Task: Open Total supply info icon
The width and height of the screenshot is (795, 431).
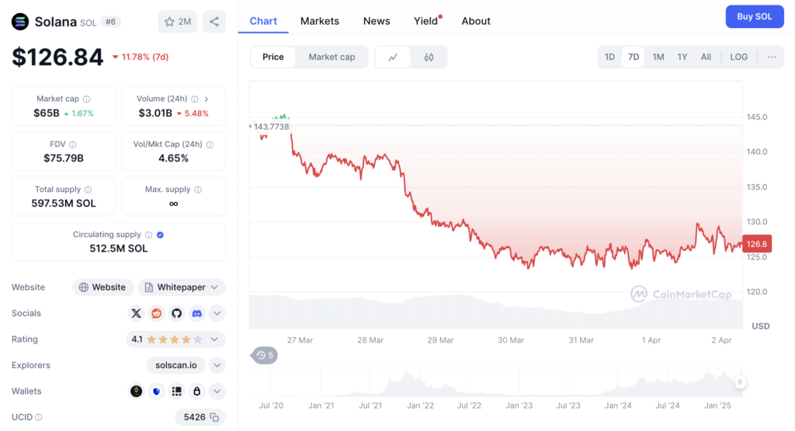Action: coord(89,189)
